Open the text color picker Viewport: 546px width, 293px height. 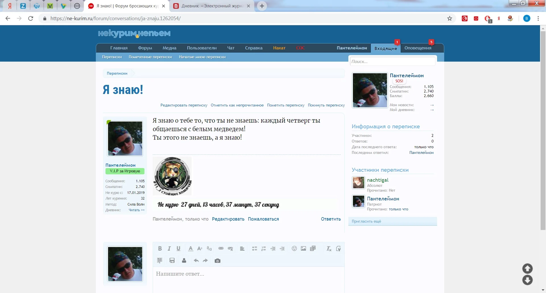191,249
